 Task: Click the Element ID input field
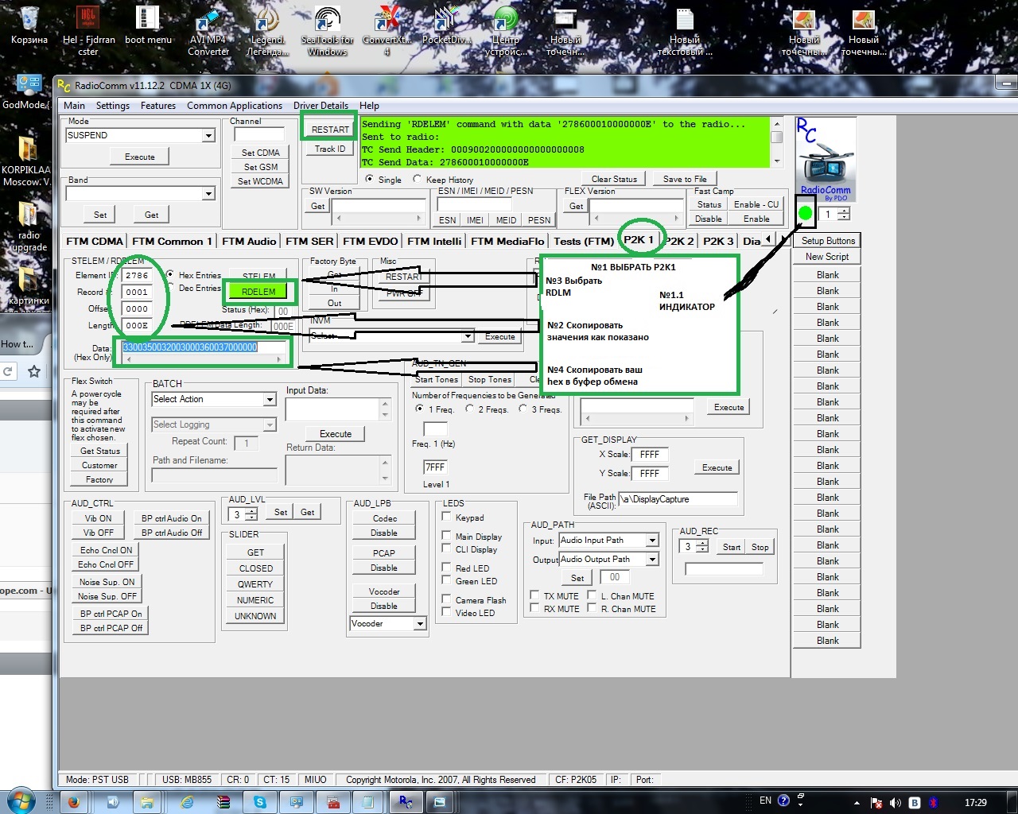pyautogui.click(x=137, y=276)
